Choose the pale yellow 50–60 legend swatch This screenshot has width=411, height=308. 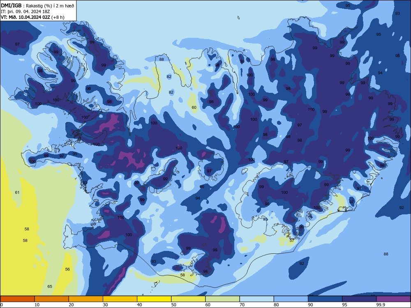[188, 299]
